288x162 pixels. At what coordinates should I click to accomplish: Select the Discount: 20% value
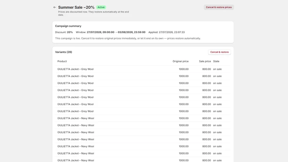tap(64, 32)
